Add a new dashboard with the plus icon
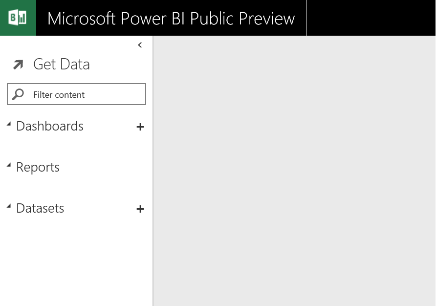Image resolution: width=436 pixels, height=306 pixels. tap(140, 127)
